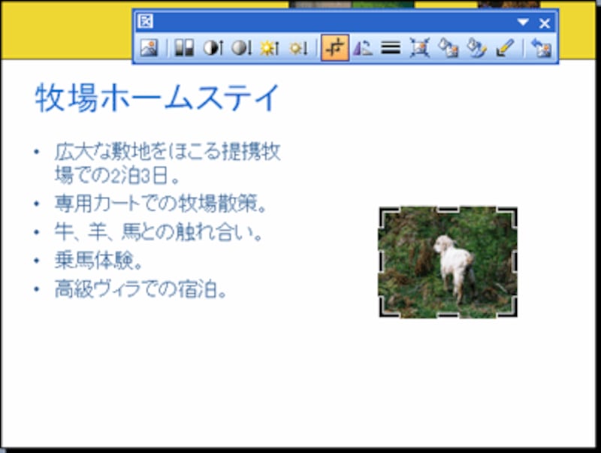
Task: Select the Insert Picture from File icon
Action: 149,47
